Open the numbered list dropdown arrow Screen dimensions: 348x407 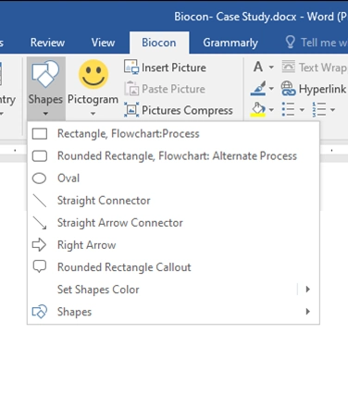pos(332,110)
